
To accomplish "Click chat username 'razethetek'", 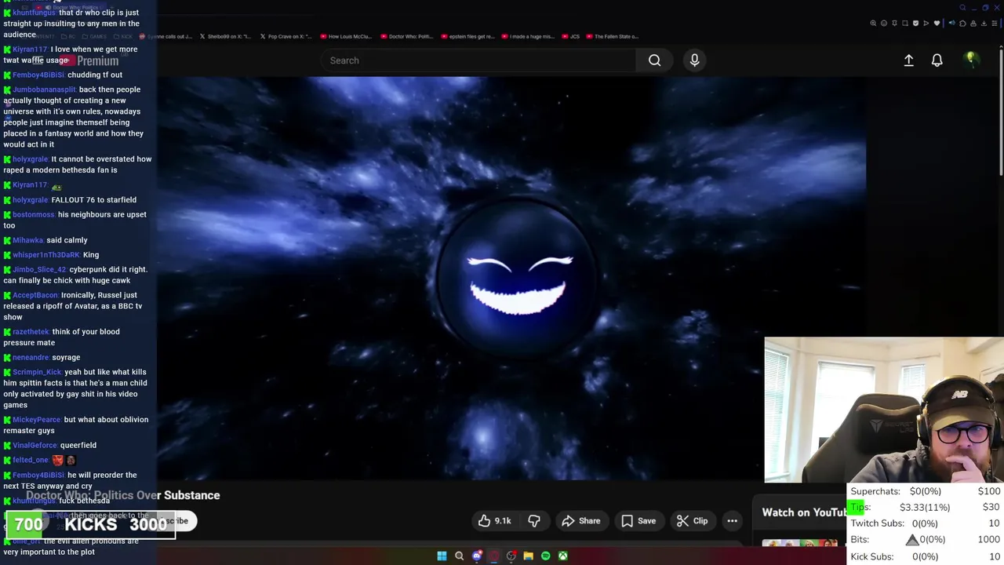I will (31, 332).
